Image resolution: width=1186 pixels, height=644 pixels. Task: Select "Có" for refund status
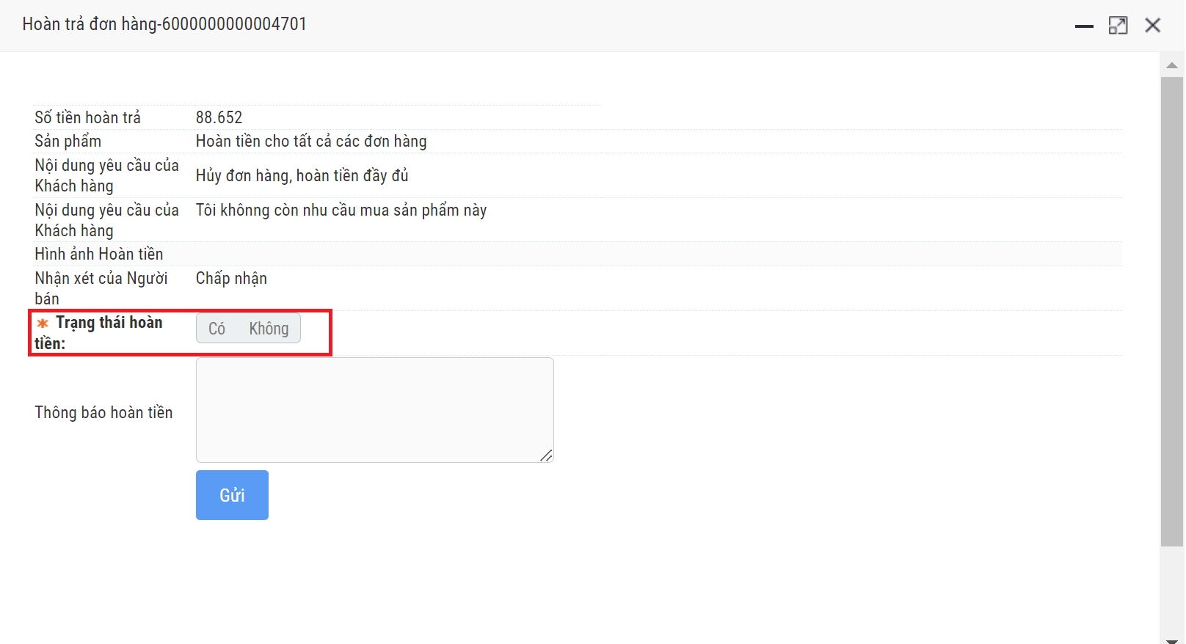click(217, 329)
